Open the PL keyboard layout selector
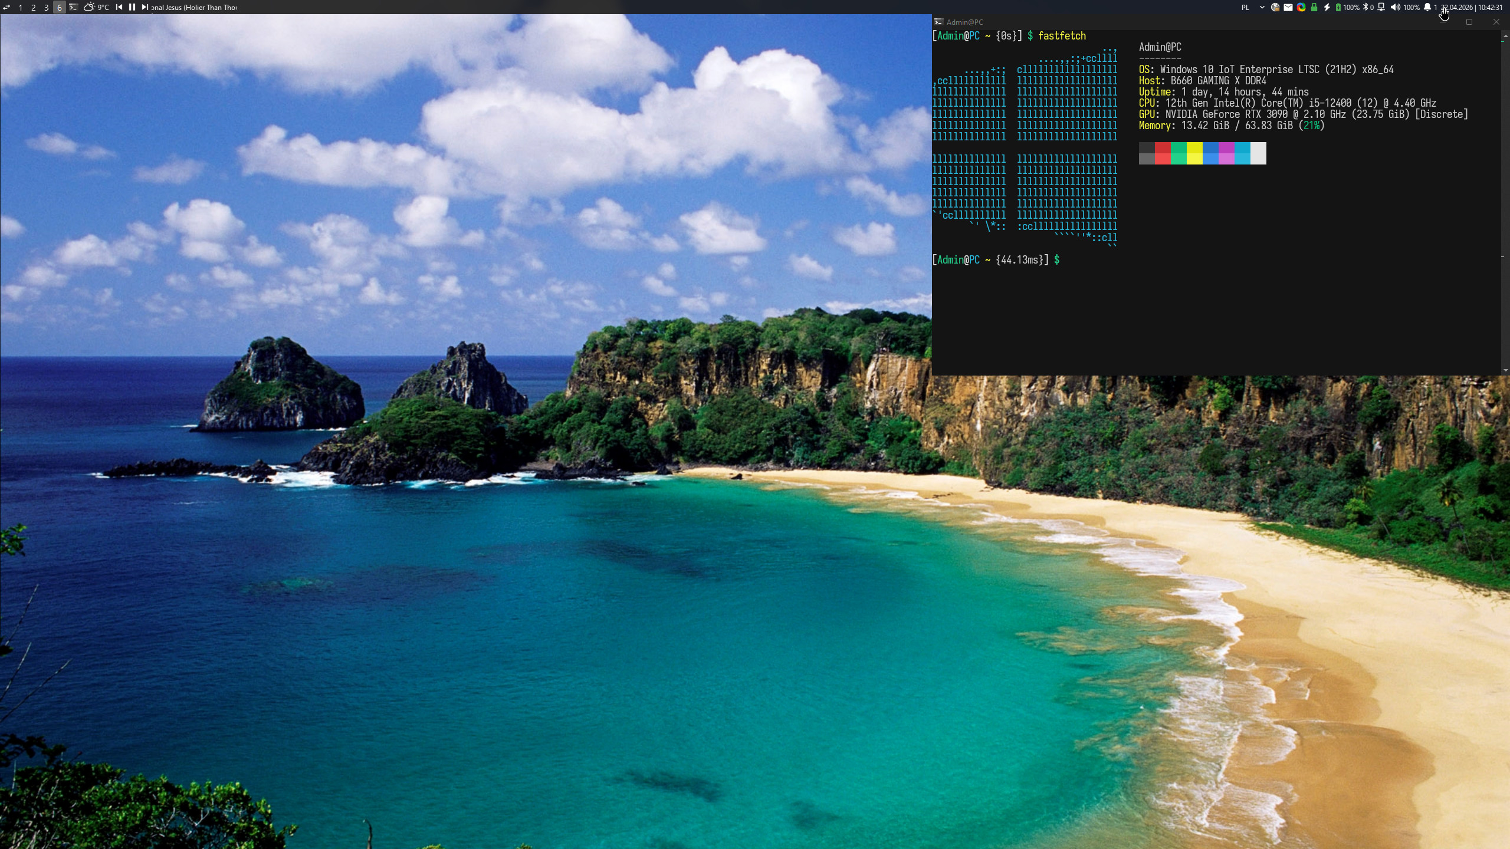Image resolution: width=1510 pixels, height=849 pixels. tap(1245, 7)
